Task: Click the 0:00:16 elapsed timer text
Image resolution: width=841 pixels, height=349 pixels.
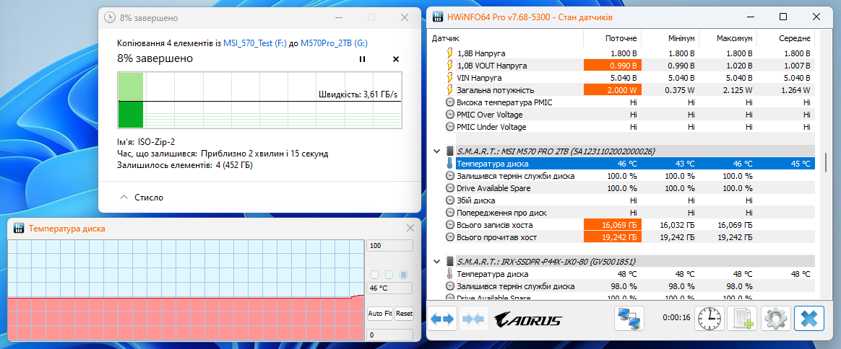Action: [676, 317]
